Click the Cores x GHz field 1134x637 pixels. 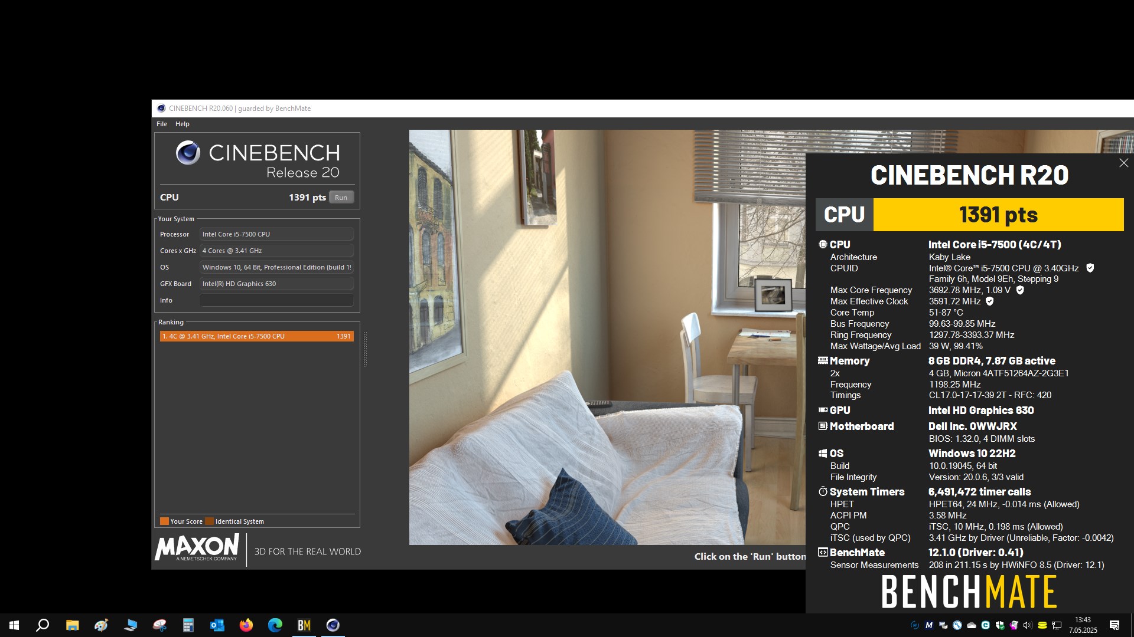tap(276, 251)
